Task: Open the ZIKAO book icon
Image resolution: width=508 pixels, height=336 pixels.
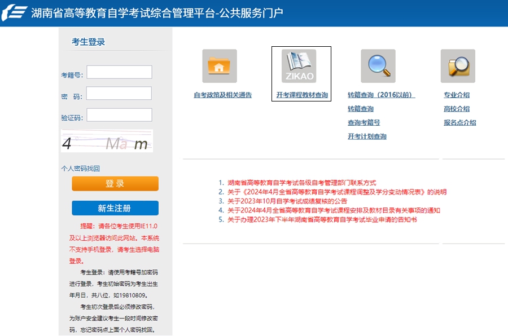Action: pyautogui.click(x=299, y=66)
